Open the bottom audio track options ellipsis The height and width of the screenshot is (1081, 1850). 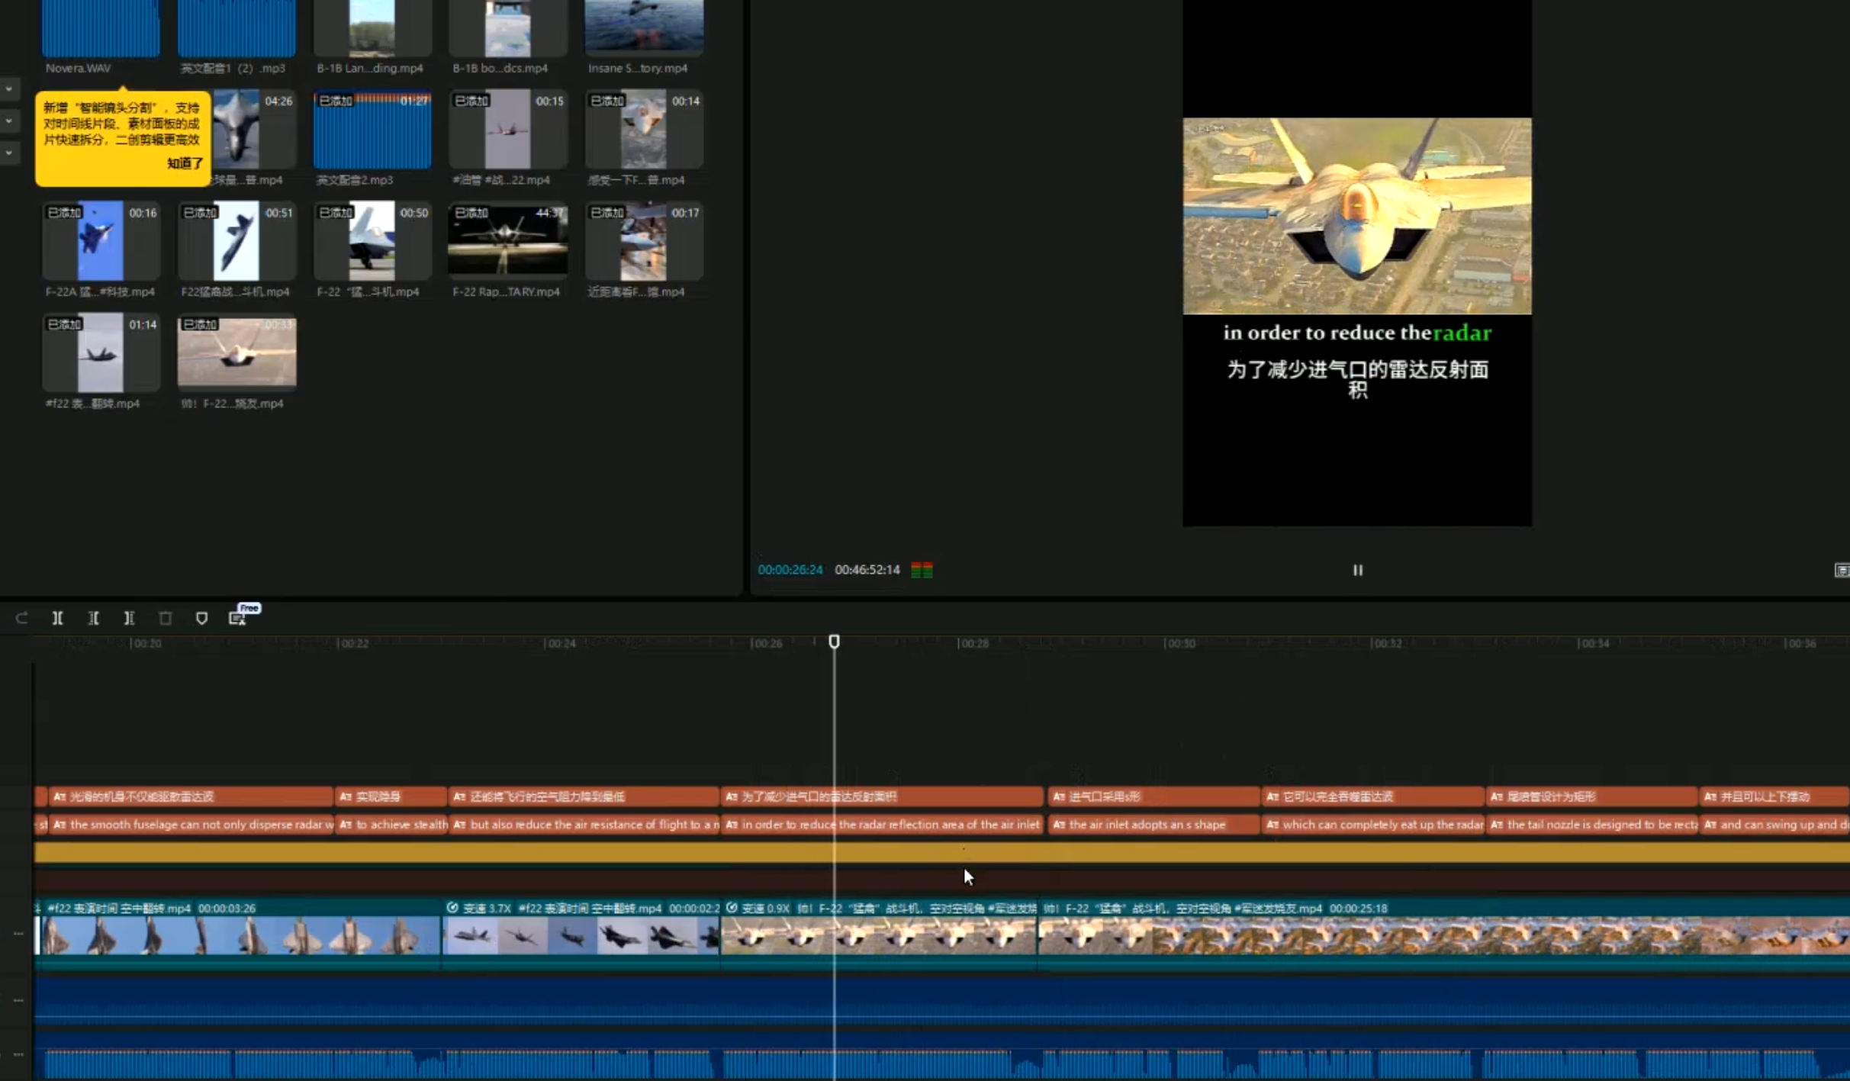click(18, 1054)
